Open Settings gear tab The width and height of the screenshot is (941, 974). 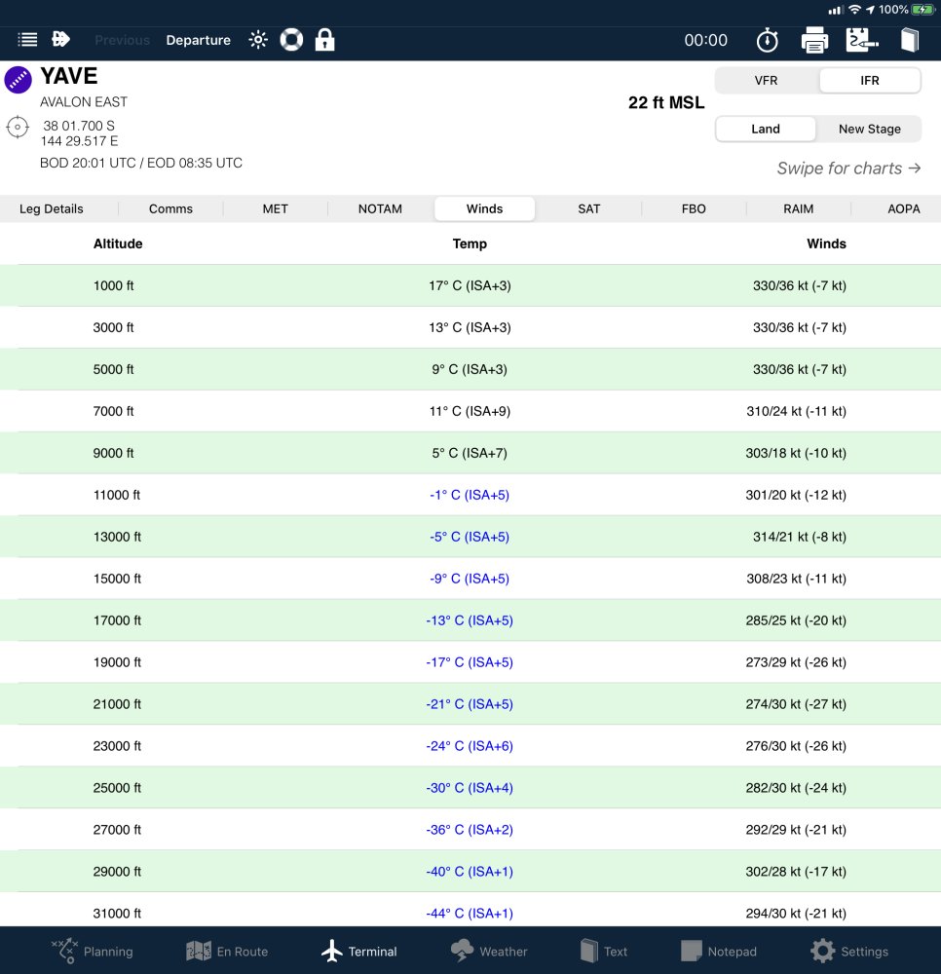coord(849,951)
